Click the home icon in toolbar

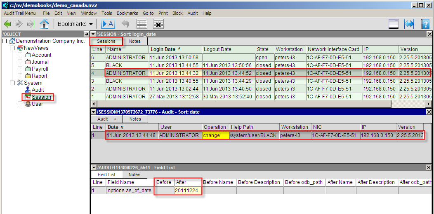[x=44, y=24]
